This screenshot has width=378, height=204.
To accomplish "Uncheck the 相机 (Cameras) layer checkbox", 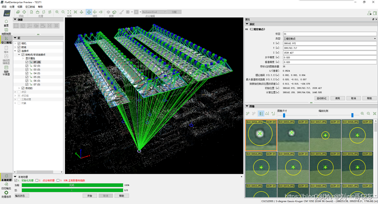I will click(x=19, y=43).
